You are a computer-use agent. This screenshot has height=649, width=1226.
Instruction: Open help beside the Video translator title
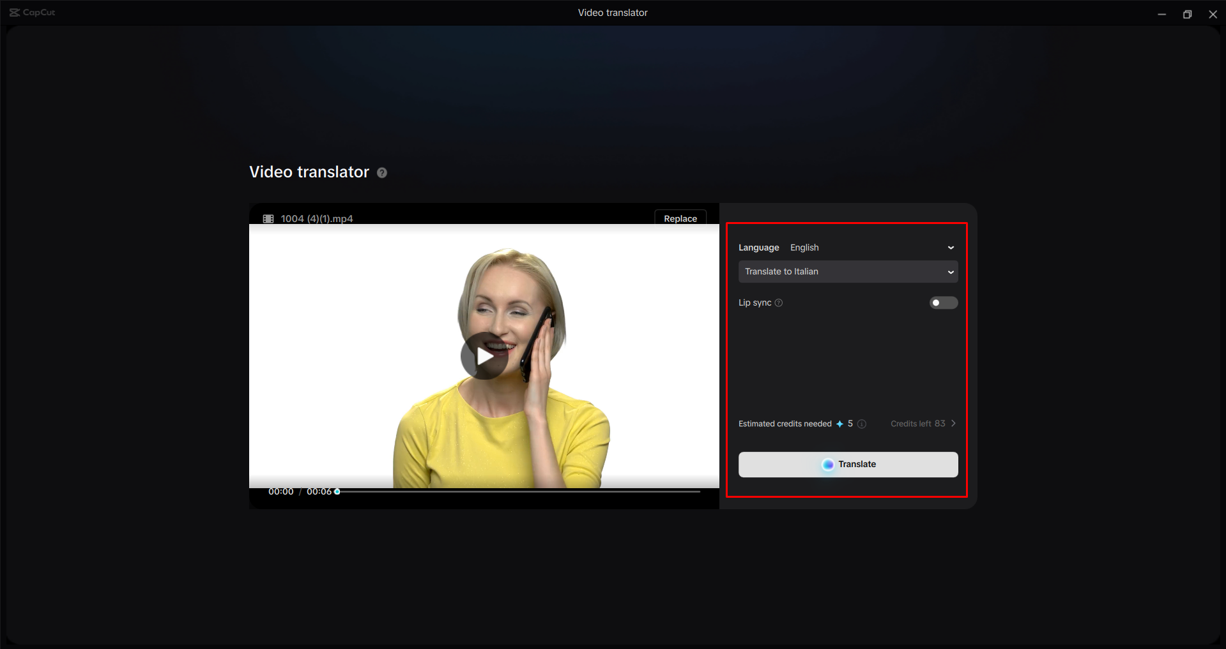tap(381, 172)
